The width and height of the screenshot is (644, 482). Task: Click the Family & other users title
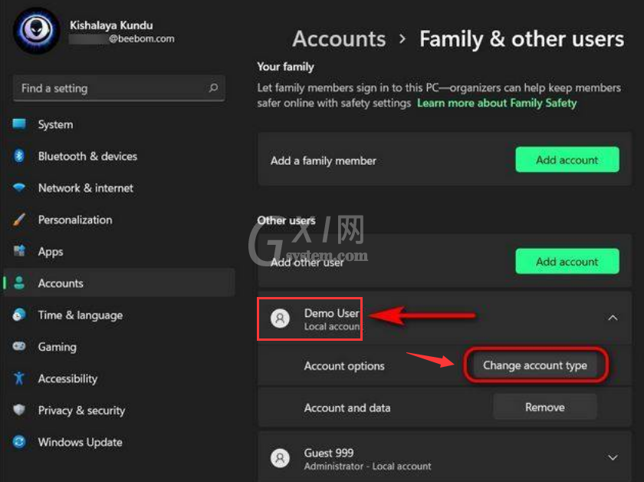(x=521, y=39)
